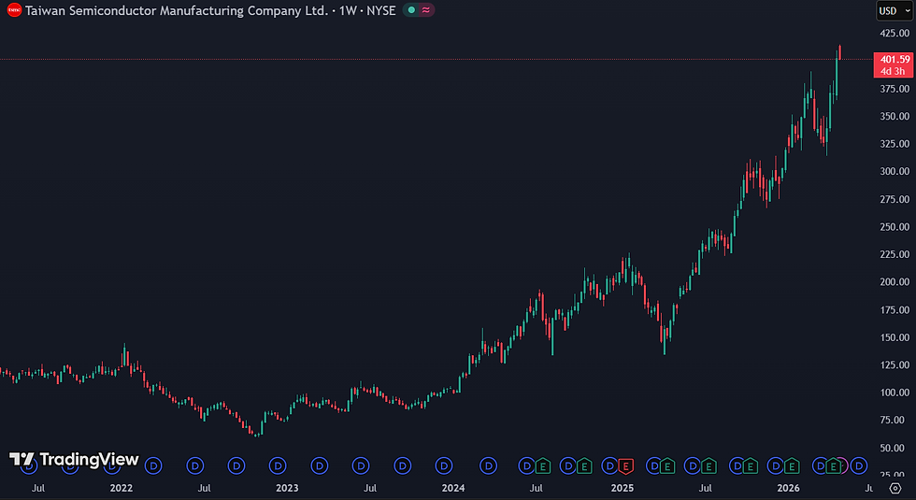Click the 2023 label on the time axis
Viewport: 916px width, 500px height.
[287, 488]
